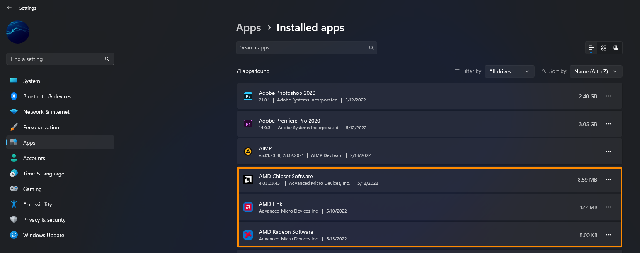Viewport: 640px width, 253px height.
Task: Open more options for Adobe Photoshop 2020
Action: (x=608, y=96)
